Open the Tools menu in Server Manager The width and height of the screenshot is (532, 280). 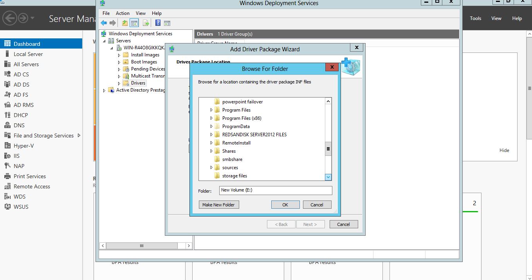tap(476, 18)
